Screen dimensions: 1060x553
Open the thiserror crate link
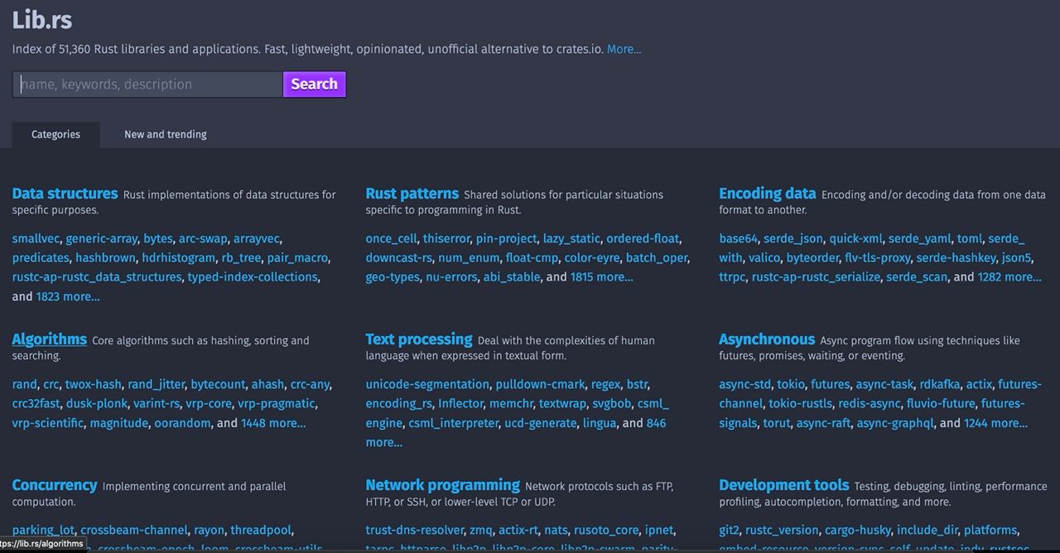click(446, 238)
